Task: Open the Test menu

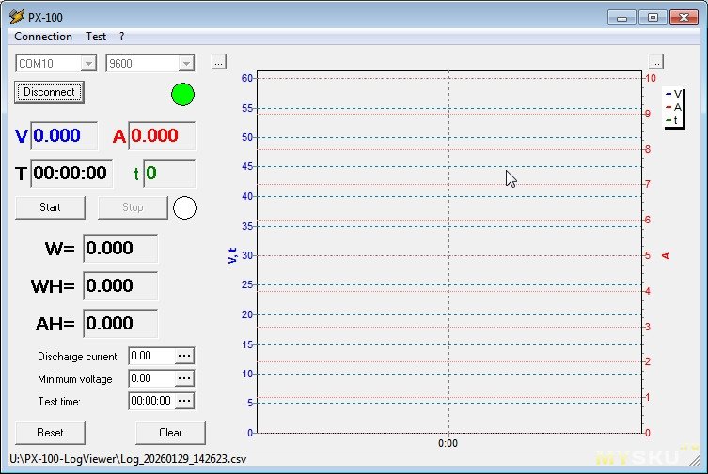Action: pos(96,37)
